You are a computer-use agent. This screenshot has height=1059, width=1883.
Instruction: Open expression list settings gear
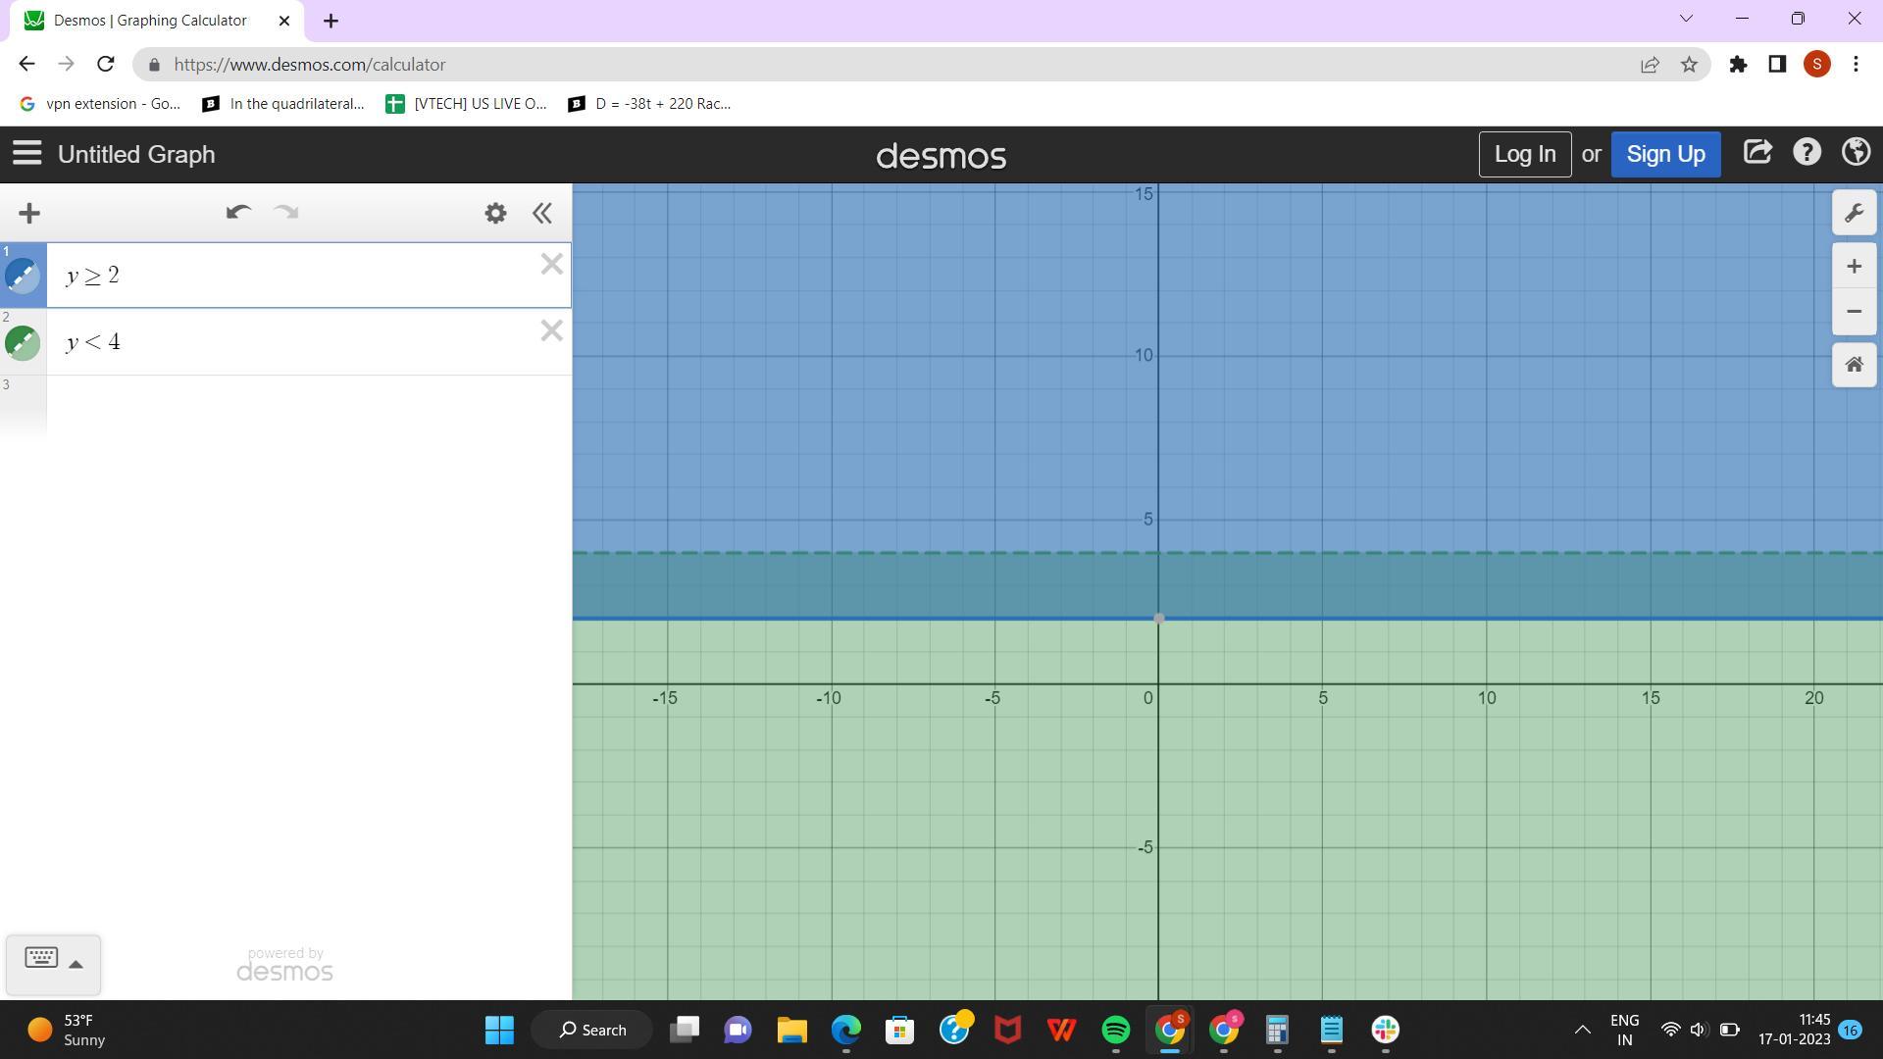[495, 213]
